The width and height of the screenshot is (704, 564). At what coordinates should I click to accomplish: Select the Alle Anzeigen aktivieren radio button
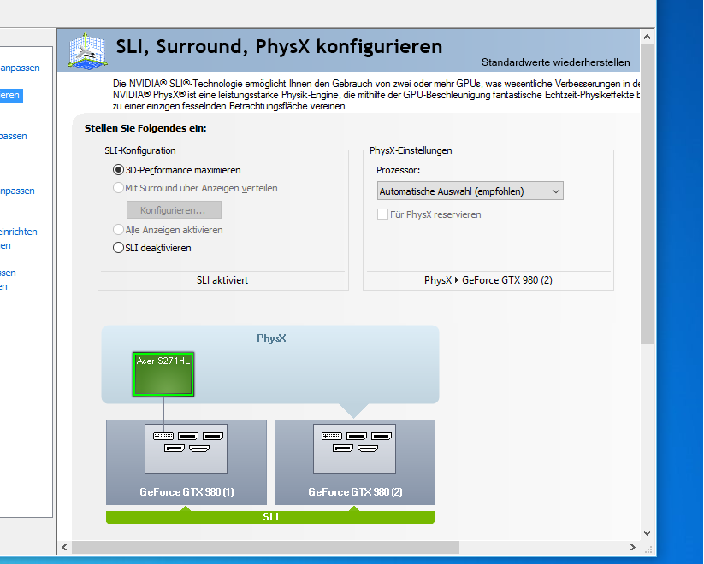click(x=118, y=230)
